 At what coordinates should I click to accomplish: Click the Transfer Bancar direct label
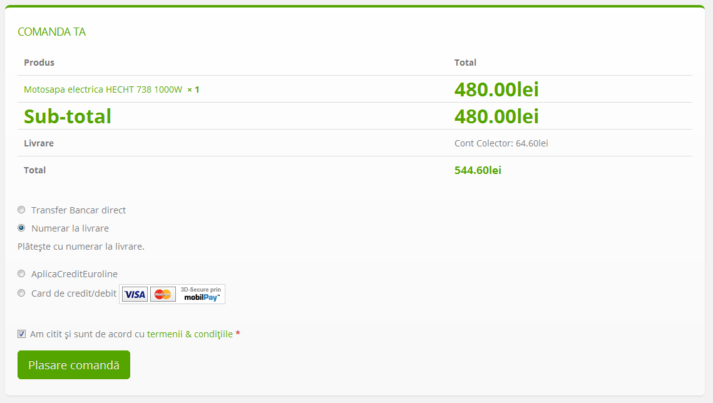click(78, 210)
